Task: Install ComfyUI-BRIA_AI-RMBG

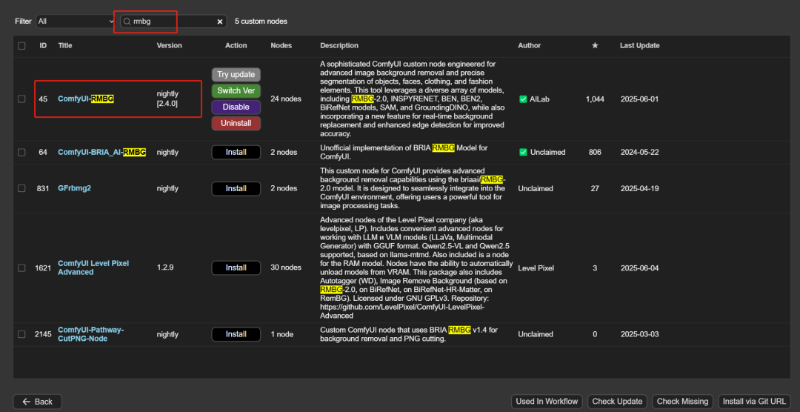Action: (236, 152)
